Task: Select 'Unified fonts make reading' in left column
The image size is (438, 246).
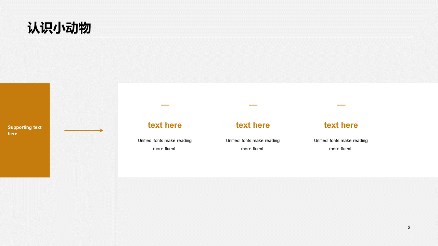Action: [165, 140]
